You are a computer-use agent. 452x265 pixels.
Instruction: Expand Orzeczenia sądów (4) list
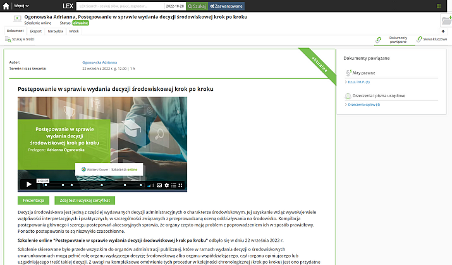363,105
